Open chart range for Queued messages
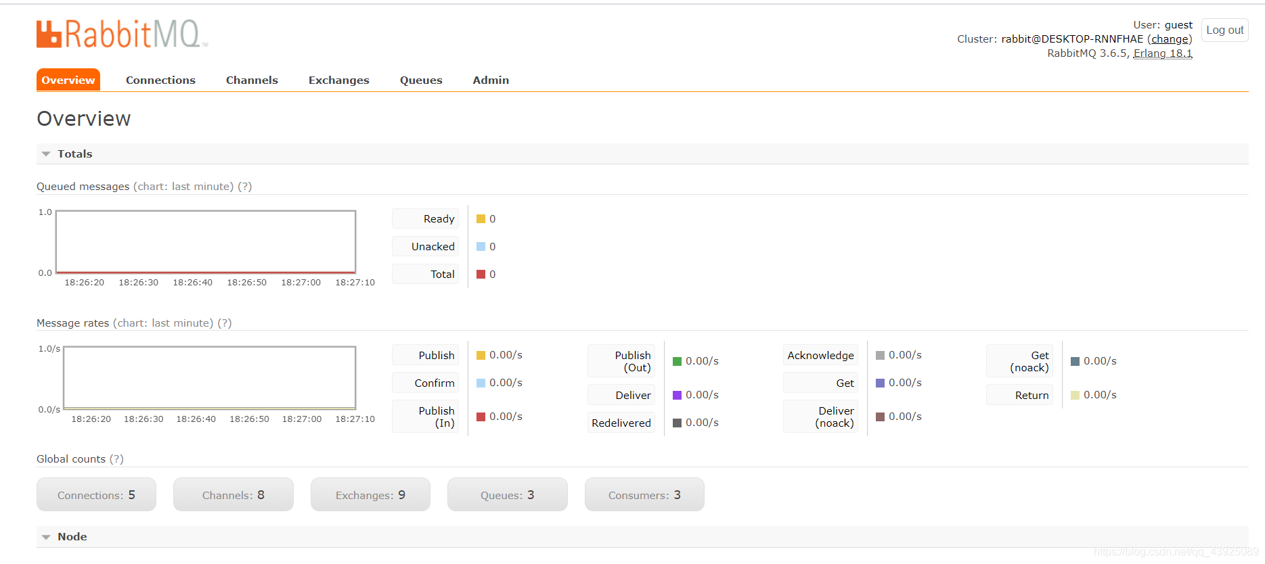Image resolution: width=1265 pixels, height=564 pixels. coord(183,187)
